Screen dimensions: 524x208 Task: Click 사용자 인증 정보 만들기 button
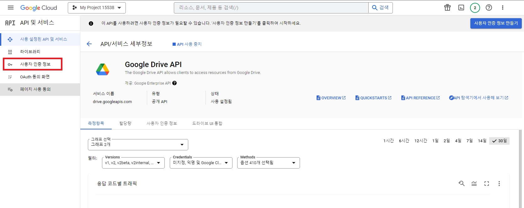(496, 23)
